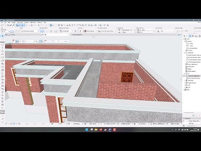Open the Design menu
Screen dimensions: 201x151
(x=13, y=22)
